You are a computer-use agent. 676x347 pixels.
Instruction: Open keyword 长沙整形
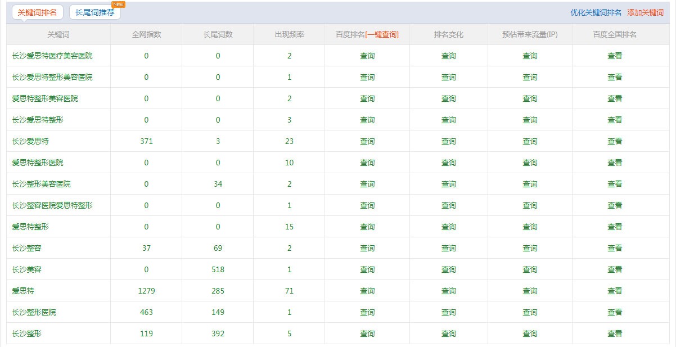click(26, 334)
